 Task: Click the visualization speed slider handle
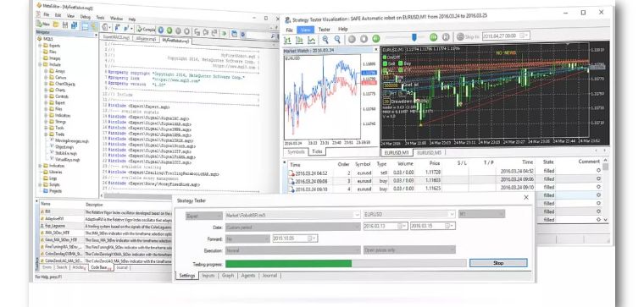point(414,37)
